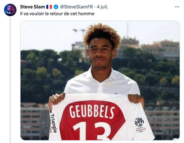Open the Steve Slam display name link
The width and height of the screenshot is (184, 143).
[x=33, y=7]
